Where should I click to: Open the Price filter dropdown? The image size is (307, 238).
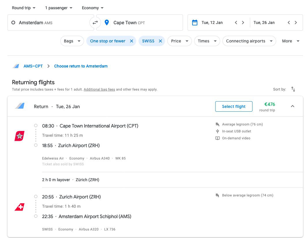[x=179, y=41]
